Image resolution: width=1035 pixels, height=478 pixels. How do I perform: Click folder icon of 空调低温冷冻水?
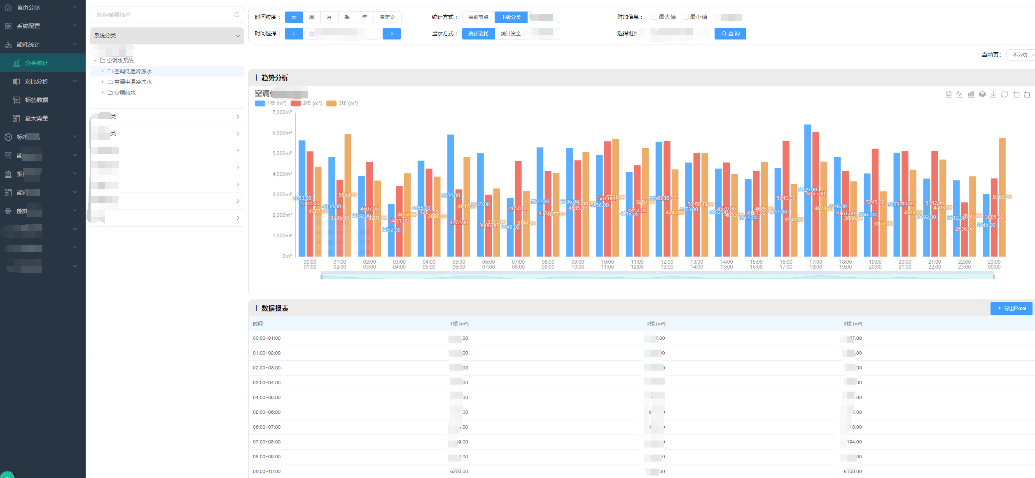pos(110,72)
